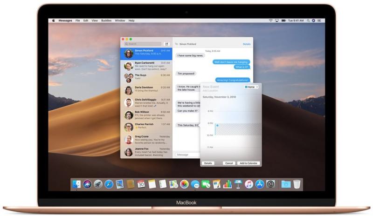Open Contacts book icon in dock
This screenshot has height=216, width=373.
(x=131, y=184)
